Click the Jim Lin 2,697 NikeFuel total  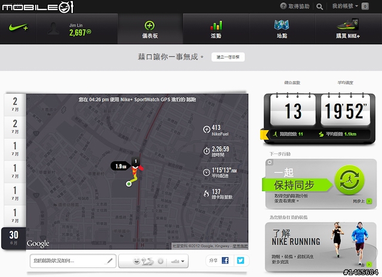(x=80, y=32)
